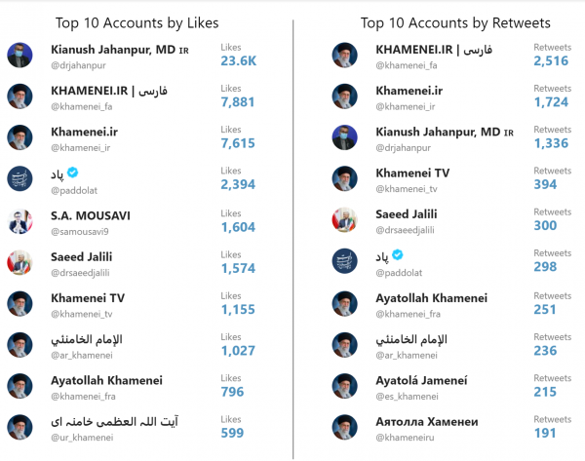Open Saeed Jalili avatar in Retweets list
Screen dimensions: 585x461
[345, 220]
